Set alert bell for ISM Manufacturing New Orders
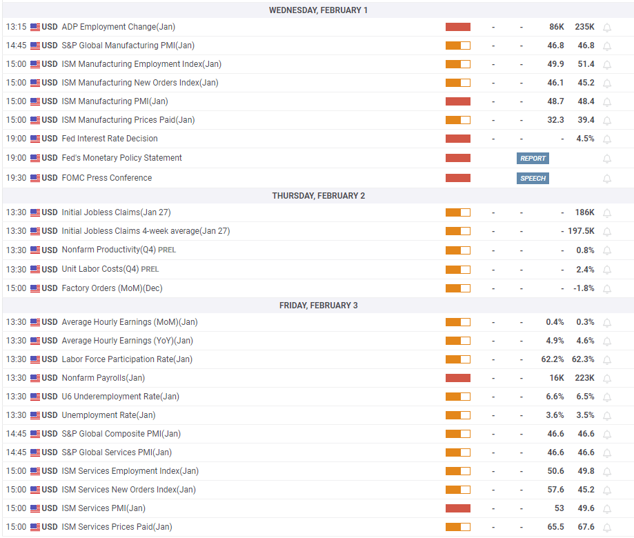This screenshot has height=538, width=634. click(x=607, y=83)
